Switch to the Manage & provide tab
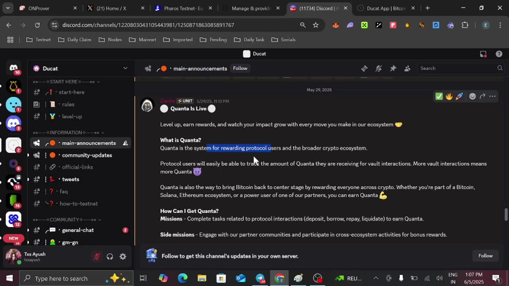 (251, 8)
